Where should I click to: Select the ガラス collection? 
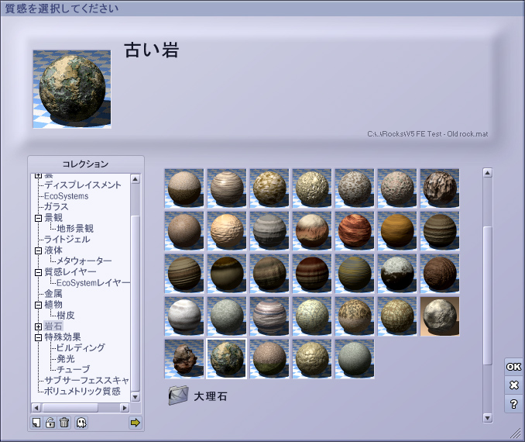tap(56, 207)
